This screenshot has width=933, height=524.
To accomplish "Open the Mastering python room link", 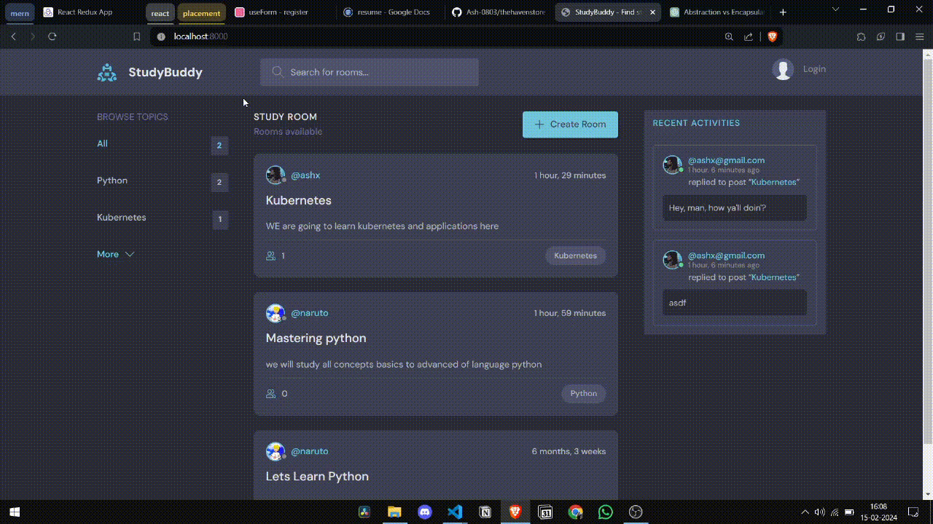I will (x=316, y=338).
